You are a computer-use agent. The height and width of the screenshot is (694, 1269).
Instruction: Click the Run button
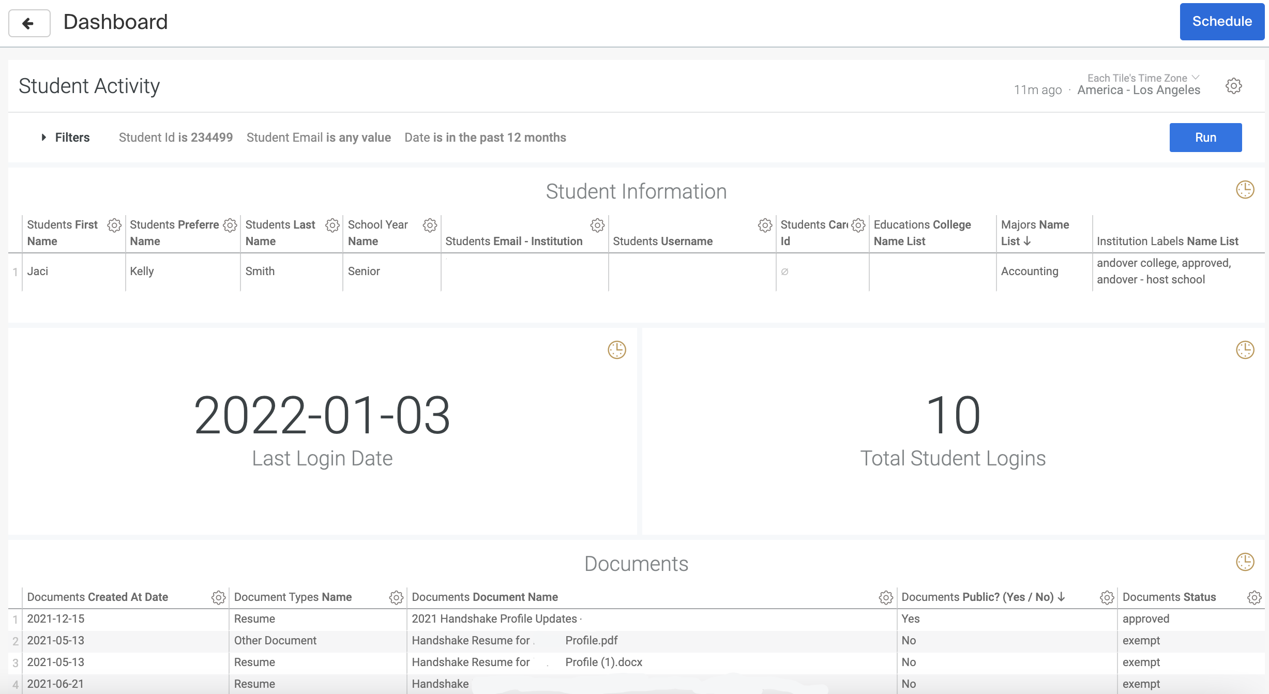point(1205,138)
